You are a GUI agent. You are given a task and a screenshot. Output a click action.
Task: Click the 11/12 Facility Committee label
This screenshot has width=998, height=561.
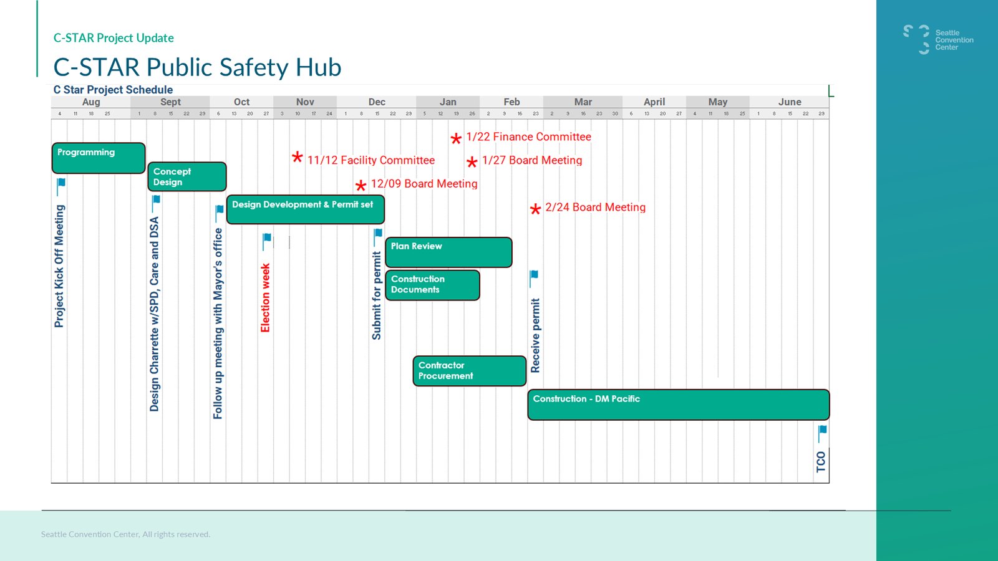pyautogui.click(x=371, y=160)
